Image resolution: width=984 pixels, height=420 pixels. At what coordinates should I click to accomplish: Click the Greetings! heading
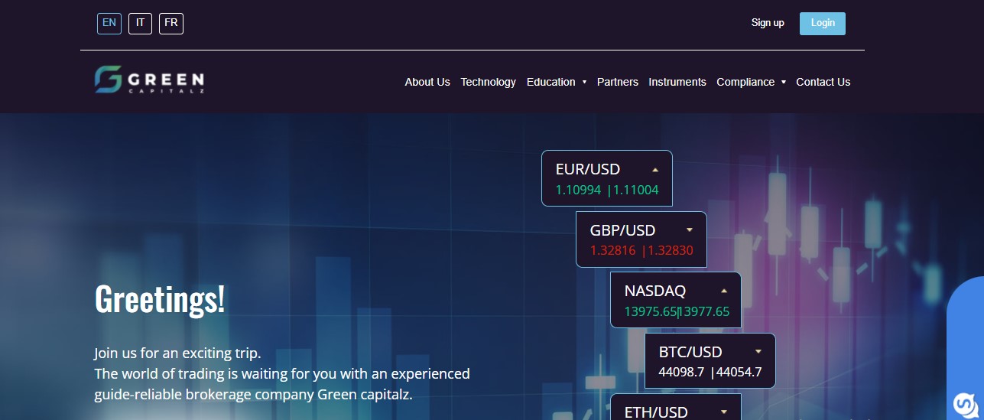click(x=160, y=299)
